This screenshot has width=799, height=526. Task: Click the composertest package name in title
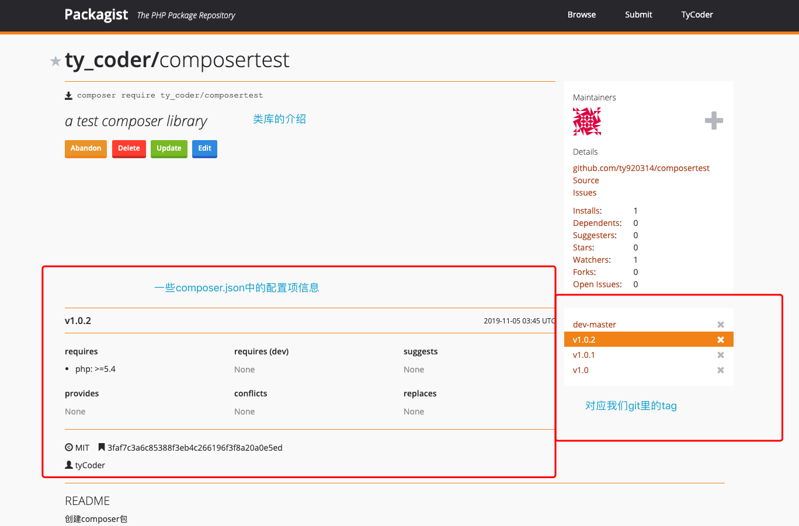coord(224,60)
